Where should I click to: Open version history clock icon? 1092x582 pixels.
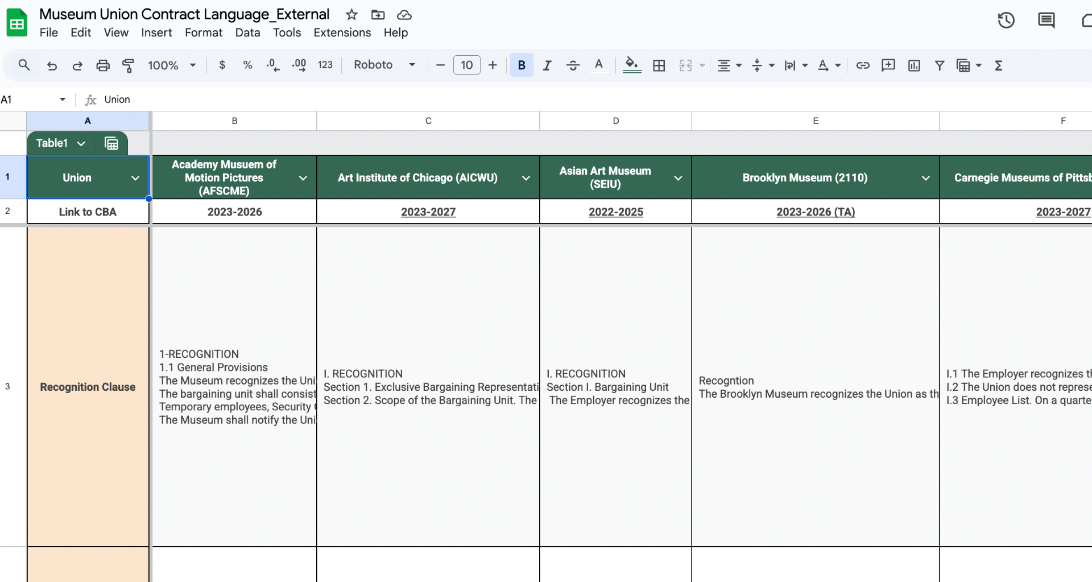(x=1006, y=20)
